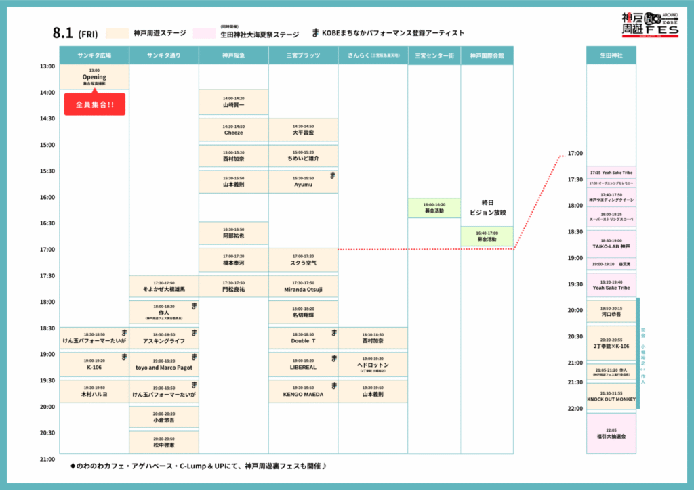Click the pink 生田神社大海夏祭ステージ legend swatch
The image size is (694, 490).
pyautogui.click(x=204, y=32)
